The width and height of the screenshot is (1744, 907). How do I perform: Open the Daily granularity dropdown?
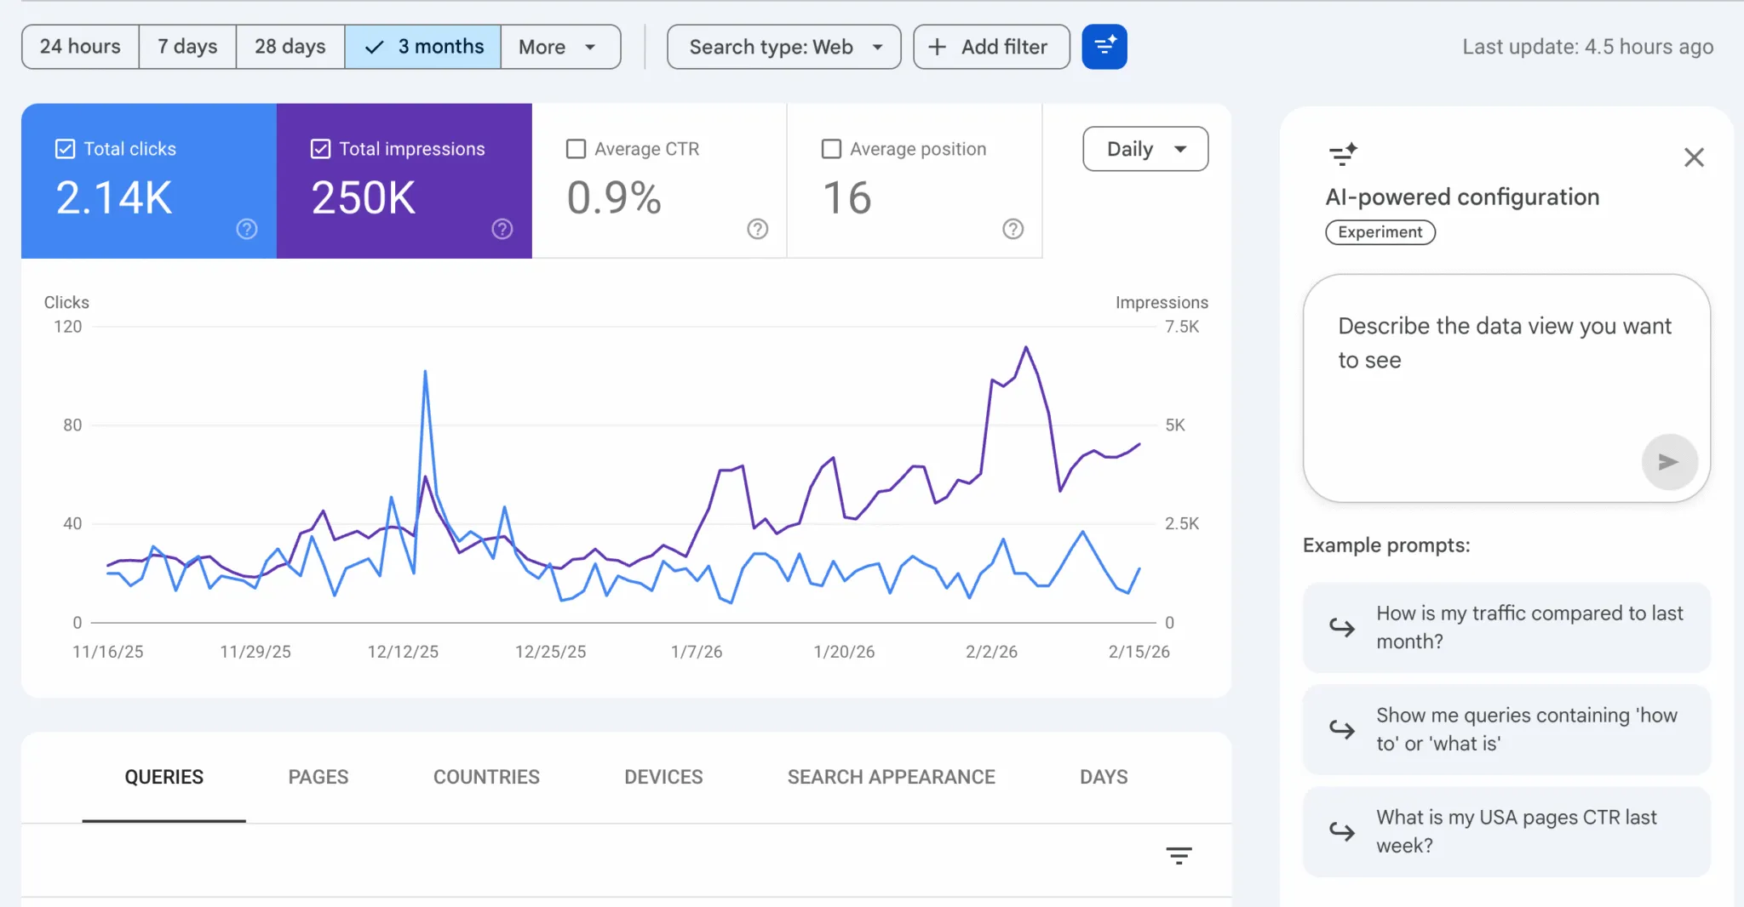point(1144,148)
